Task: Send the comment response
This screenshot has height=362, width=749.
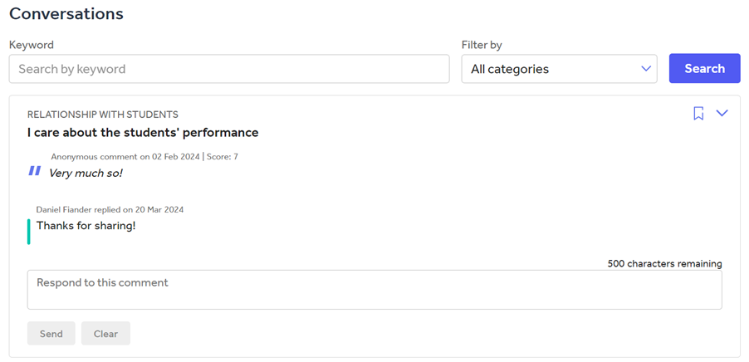Action: [x=51, y=334]
